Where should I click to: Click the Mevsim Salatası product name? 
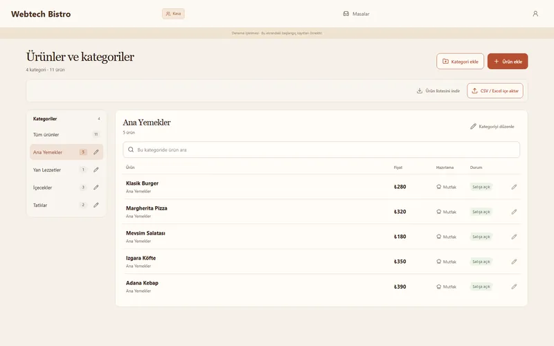tap(145, 233)
